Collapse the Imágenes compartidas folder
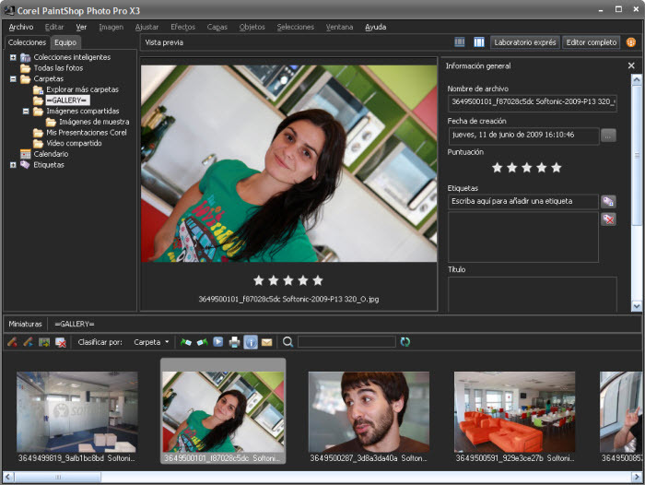 26,111
